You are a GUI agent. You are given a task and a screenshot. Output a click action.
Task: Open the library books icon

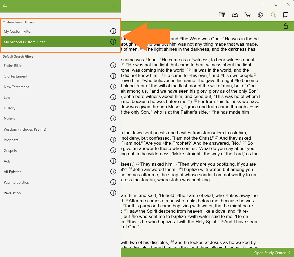click(222, 15)
